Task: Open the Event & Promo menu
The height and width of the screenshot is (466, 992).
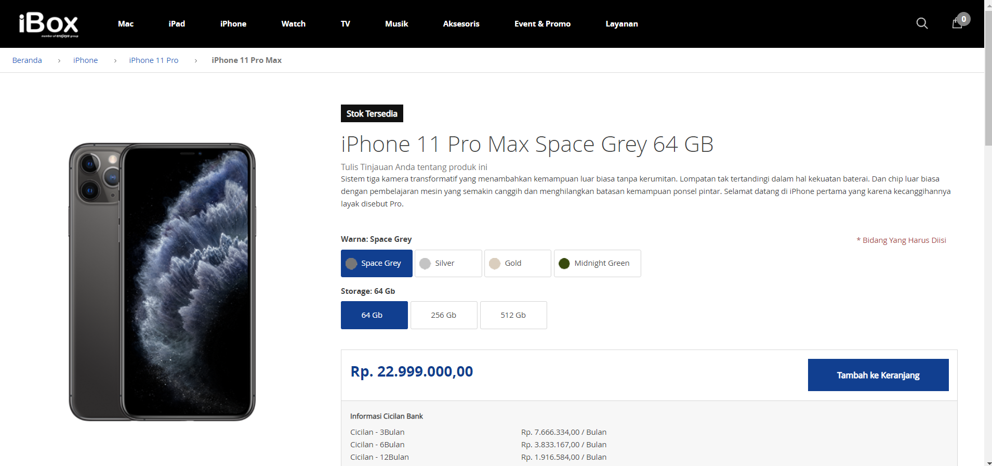Action: [x=543, y=24]
